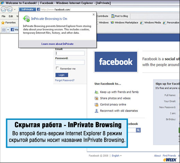Open Learn more about InPrivate link
Screen dimensions: 180x163
tap(57, 44)
